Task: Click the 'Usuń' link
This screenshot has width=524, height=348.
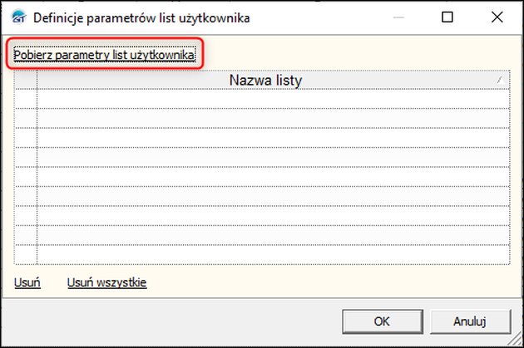Action: pos(27,283)
